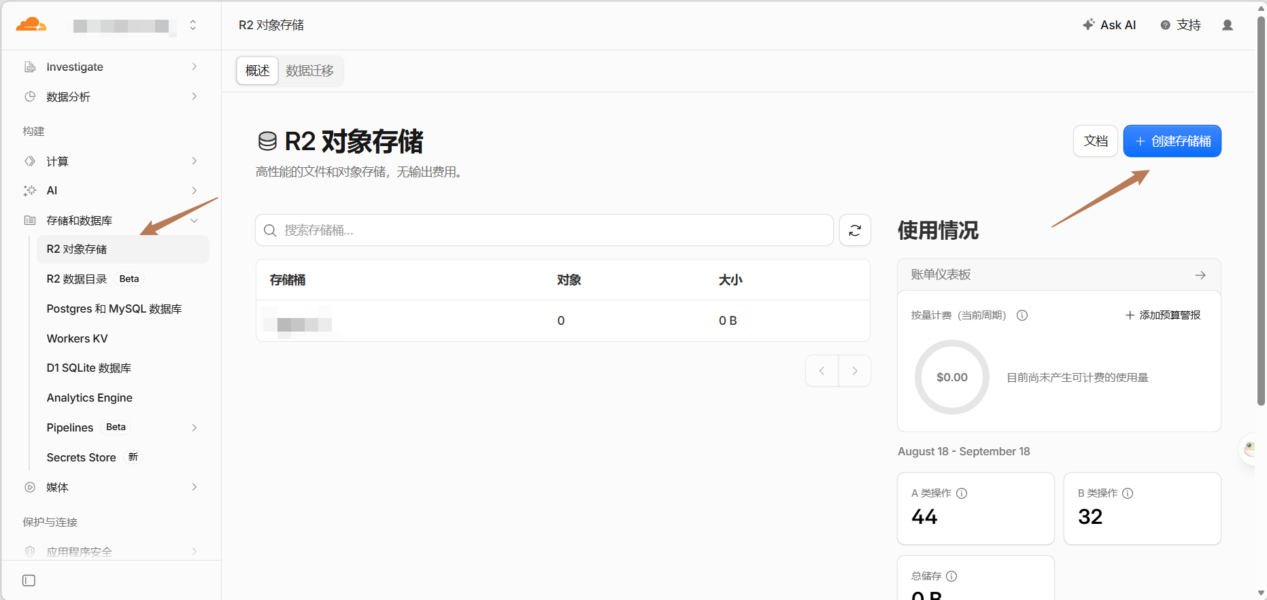The height and width of the screenshot is (600, 1267).
Task: Click the 搜索存储桶 search field
Action: point(544,230)
